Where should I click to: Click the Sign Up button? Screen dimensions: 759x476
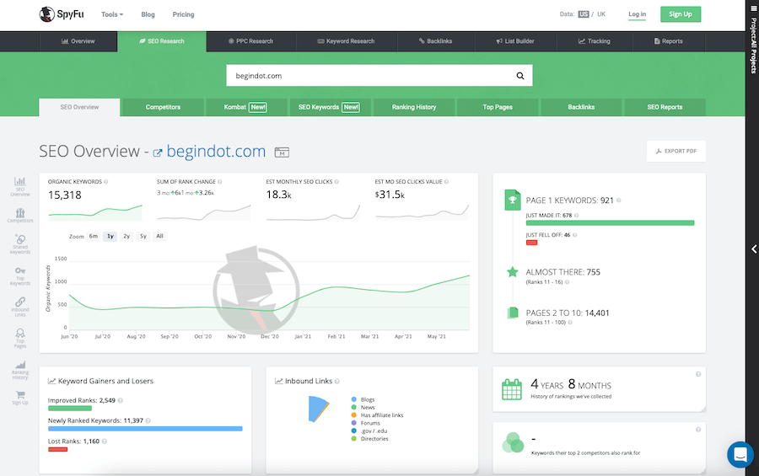(680, 14)
